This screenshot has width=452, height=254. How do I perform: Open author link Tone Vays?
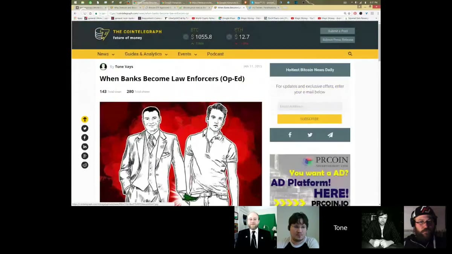(124, 67)
